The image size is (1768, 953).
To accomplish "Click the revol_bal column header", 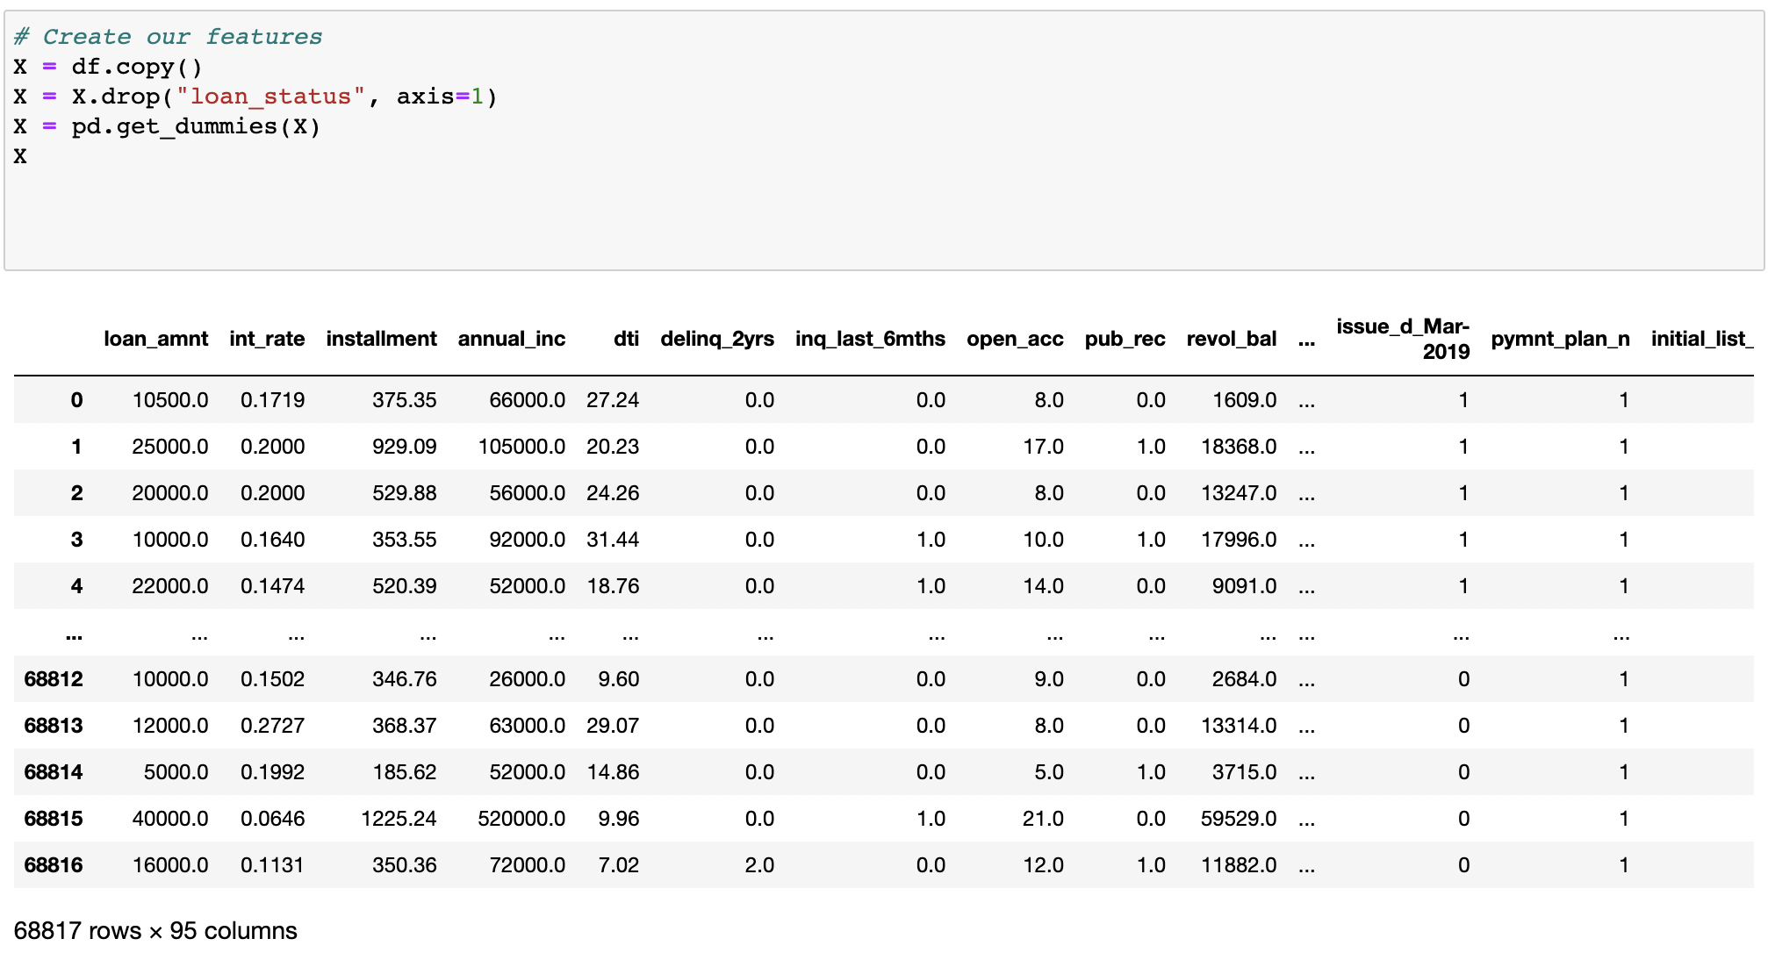I will [1232, 339].
